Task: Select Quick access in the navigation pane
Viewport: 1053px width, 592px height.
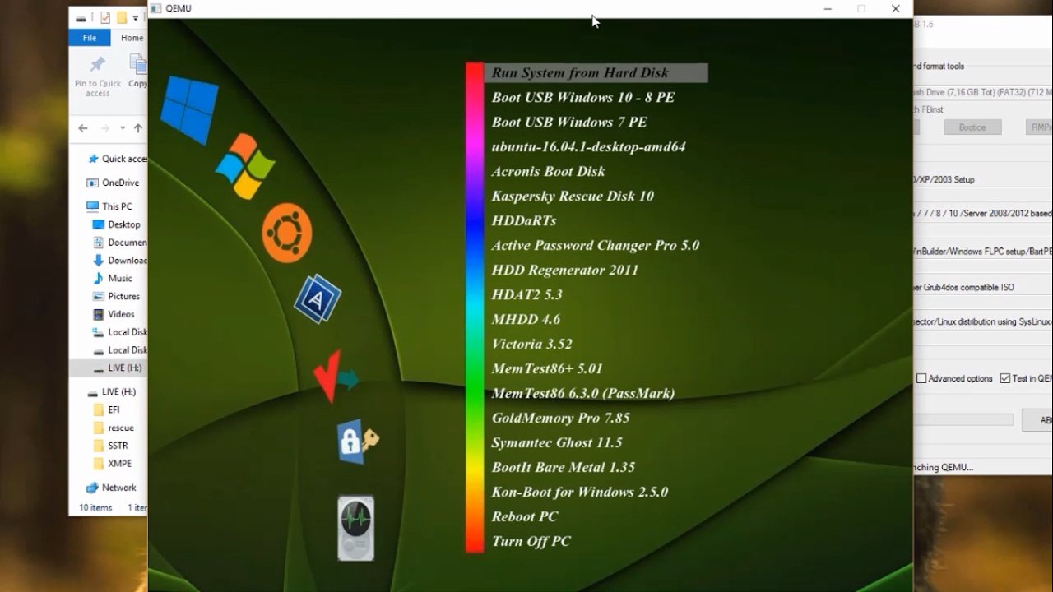Action: click(116, 159)
